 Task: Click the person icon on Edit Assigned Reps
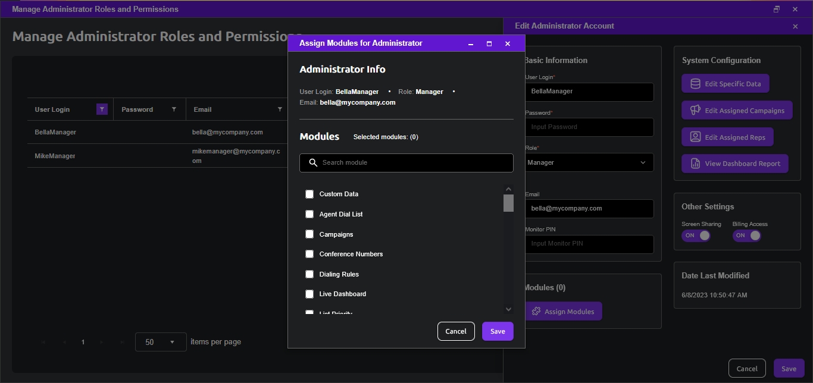pos(695,137)
